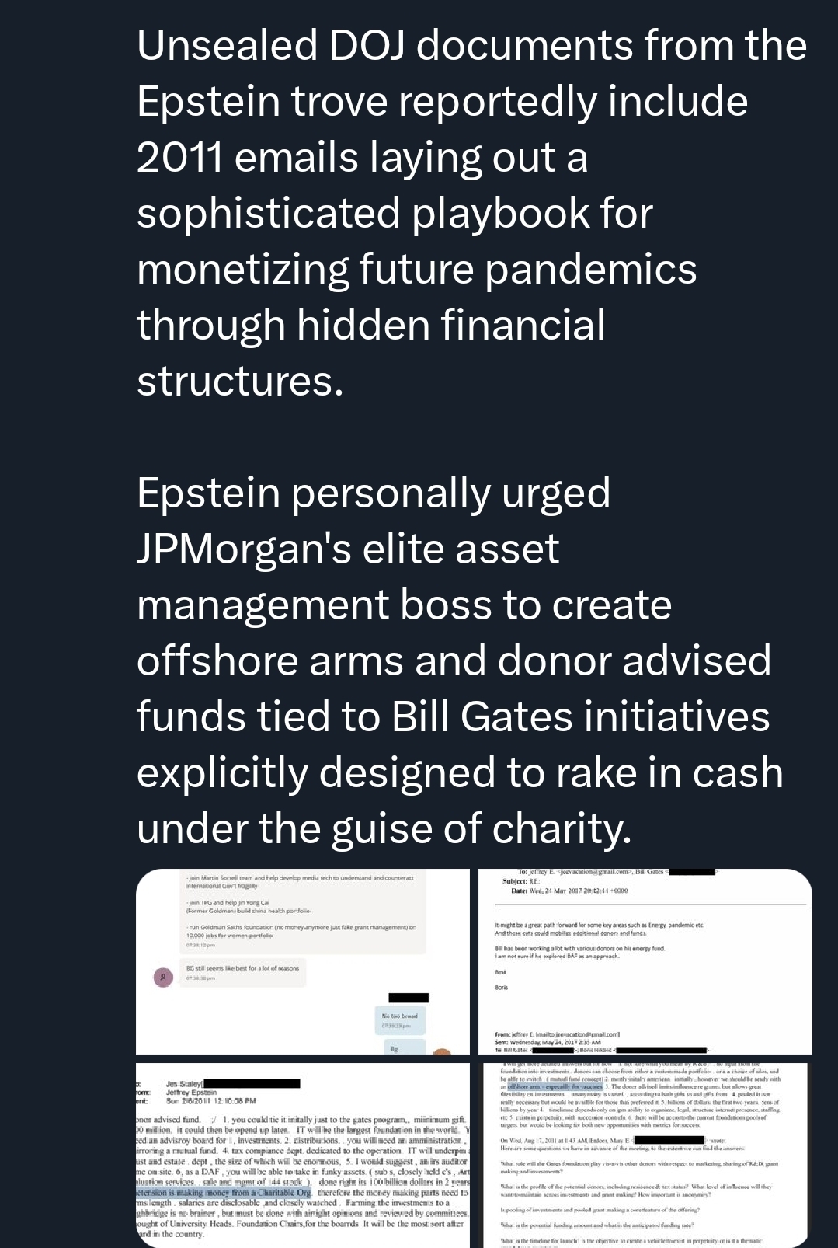This screenshot has width=838, height=1248.
Task: Click the "Subject: RE:" email header line
Action: tap(520, 881)
